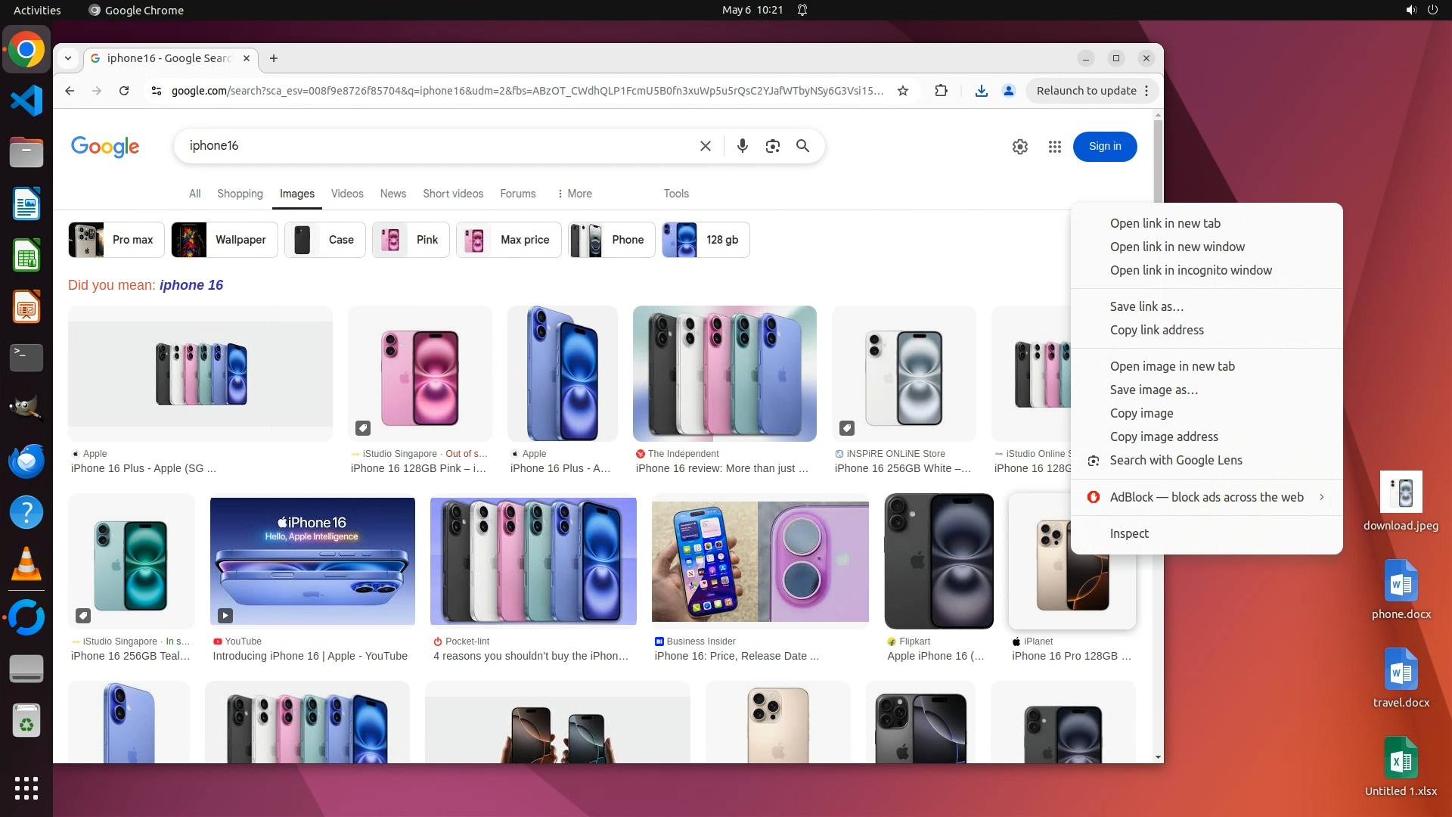This screenshot has height=817, width=1452.
Task: Open the tab search dropdown arrow
Action: (x=68, y=58)
